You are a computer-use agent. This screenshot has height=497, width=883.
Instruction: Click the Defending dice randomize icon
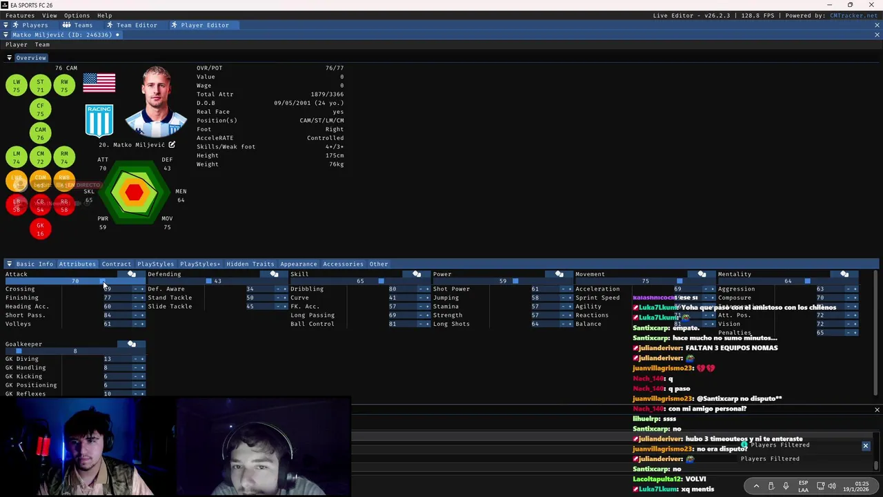274,274
